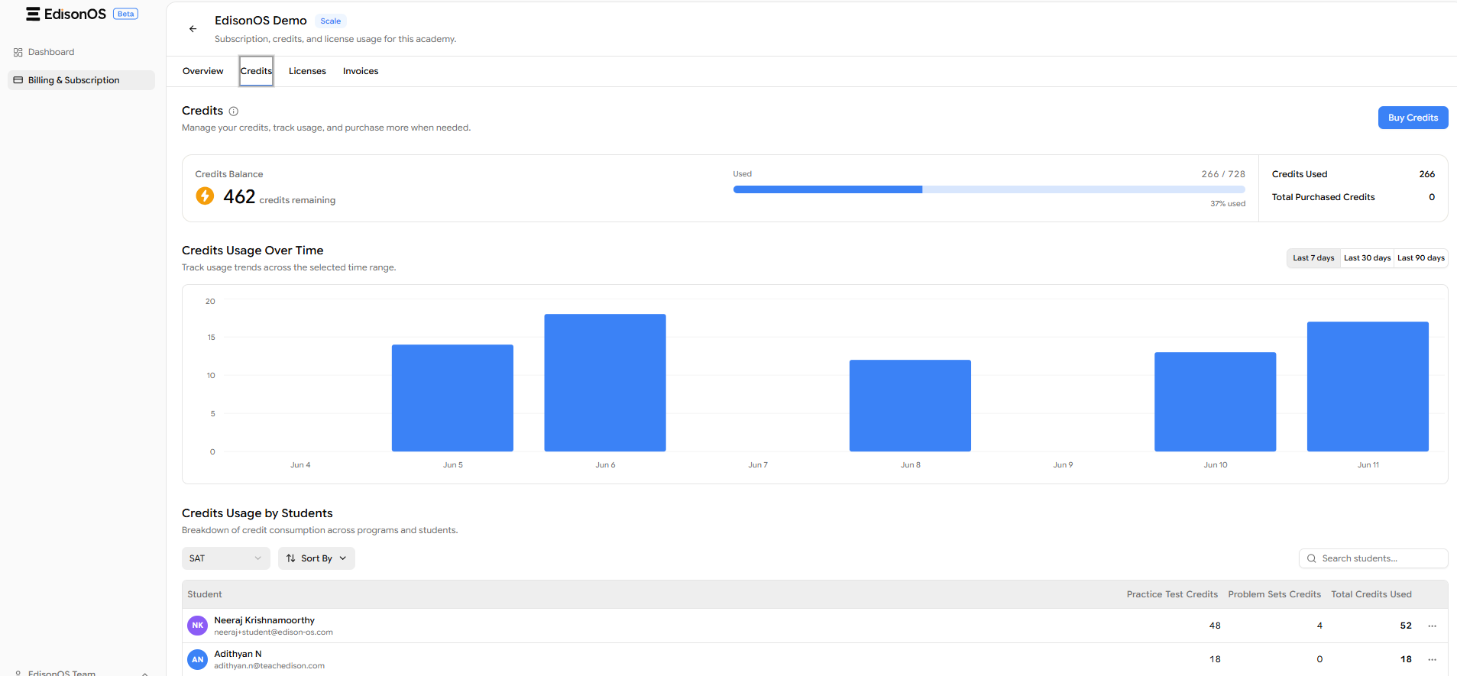Click the Student column header

tap(205, 594)
